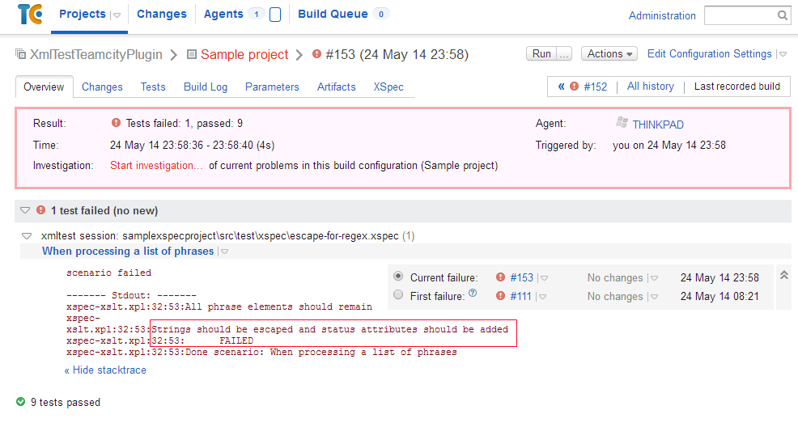
Task: Open the Projects dropdown arrow
Action: (117, 15)
